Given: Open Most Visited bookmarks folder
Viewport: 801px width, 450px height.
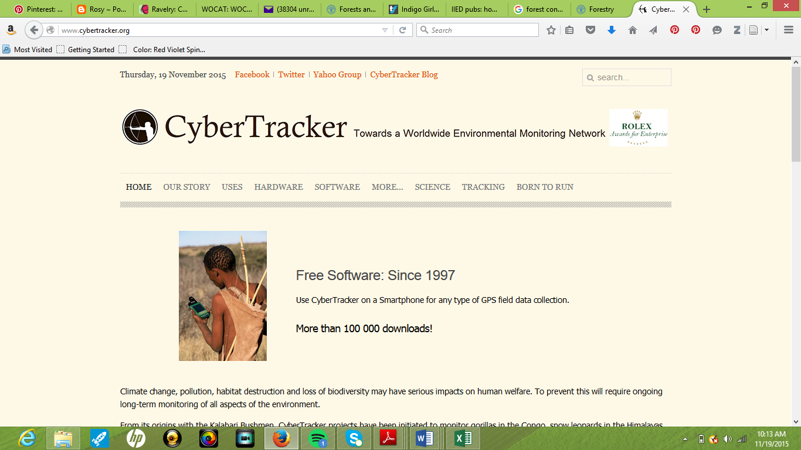Looking at the screenshot, I should [27, 50].
